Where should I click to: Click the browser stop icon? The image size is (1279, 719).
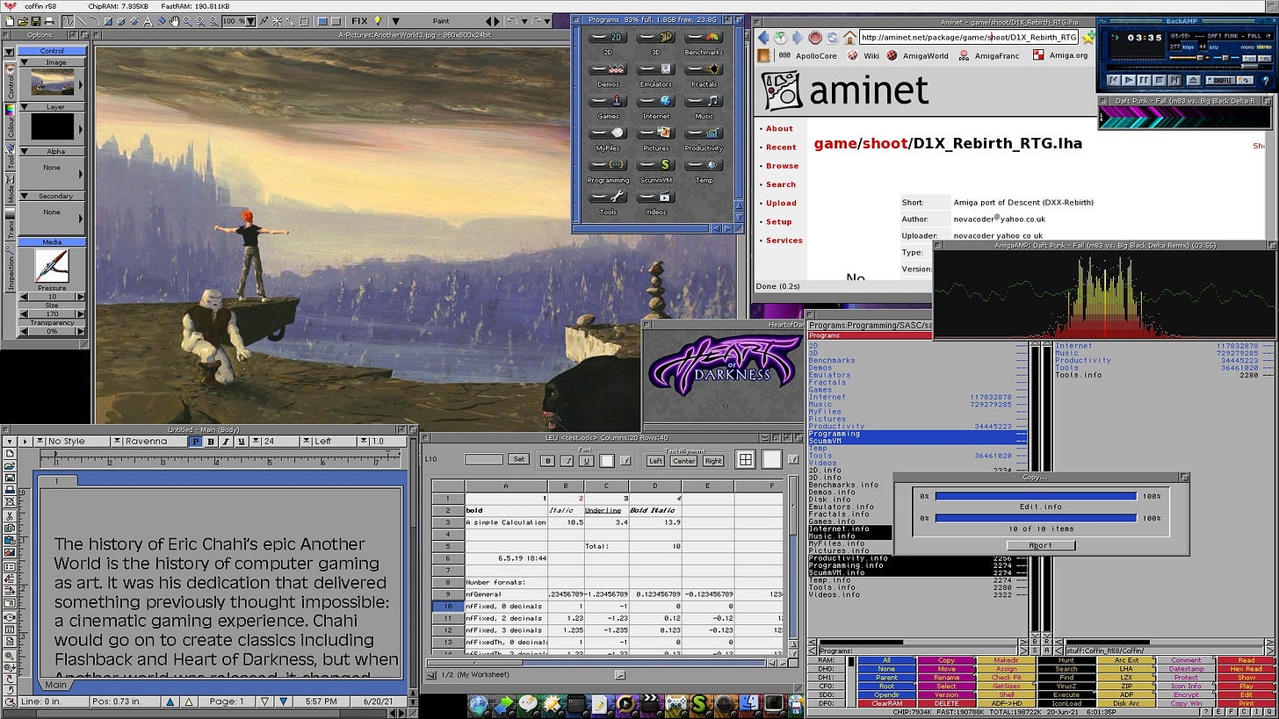[815, 37]
